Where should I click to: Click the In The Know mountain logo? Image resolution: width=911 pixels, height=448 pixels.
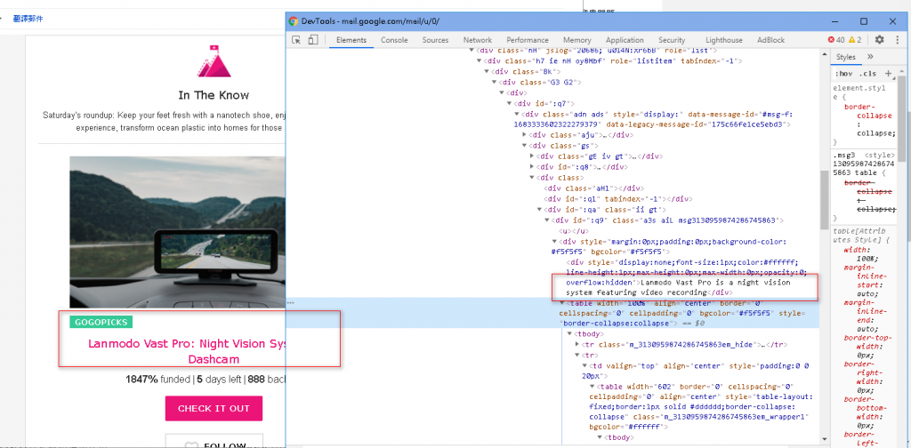tap(214, 61)
